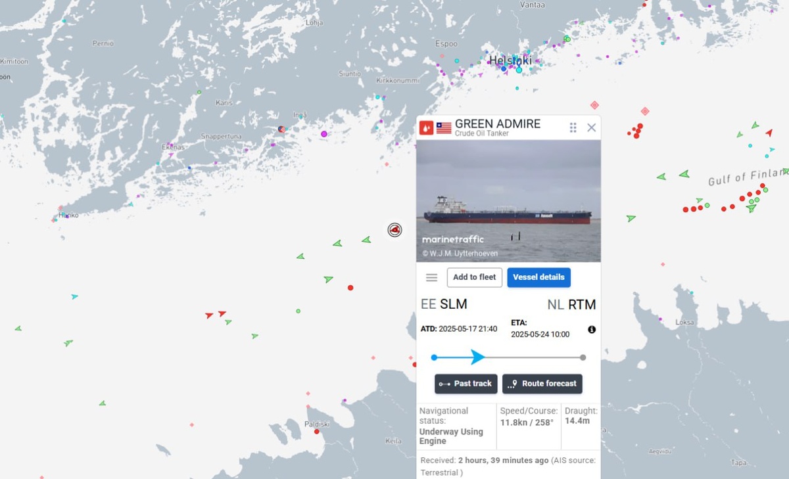The image size is (789, 479).
Task: Click the blue voyage progress arrow
Action: coord(478,357)
